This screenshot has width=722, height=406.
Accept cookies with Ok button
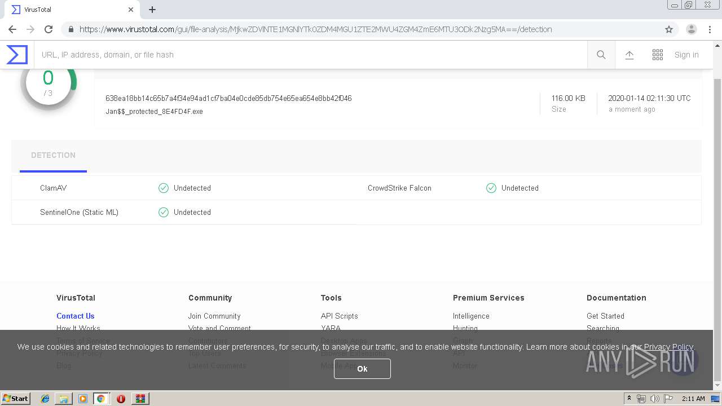(362, 369)
